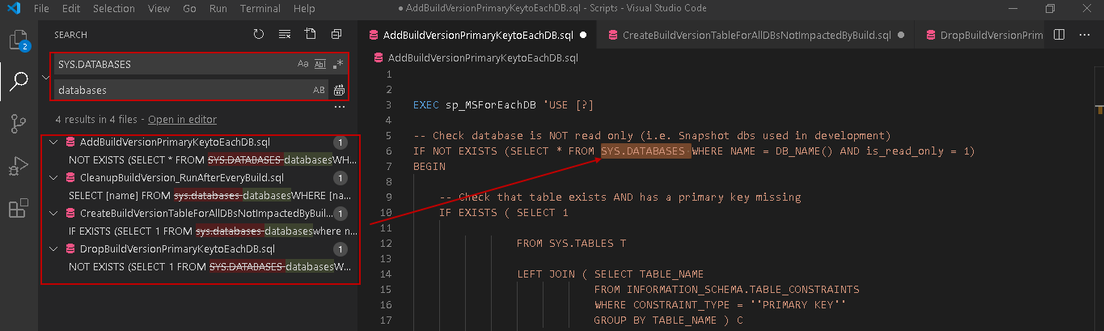
Task: Open the Run and Debug view
Action: [x=18, y=167]
